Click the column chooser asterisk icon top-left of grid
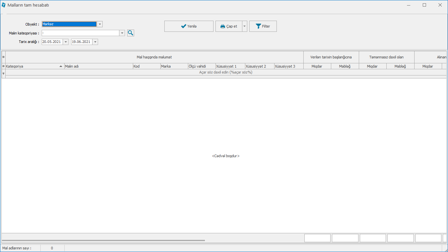Screen dimensions: 448x252 [4, 57]
